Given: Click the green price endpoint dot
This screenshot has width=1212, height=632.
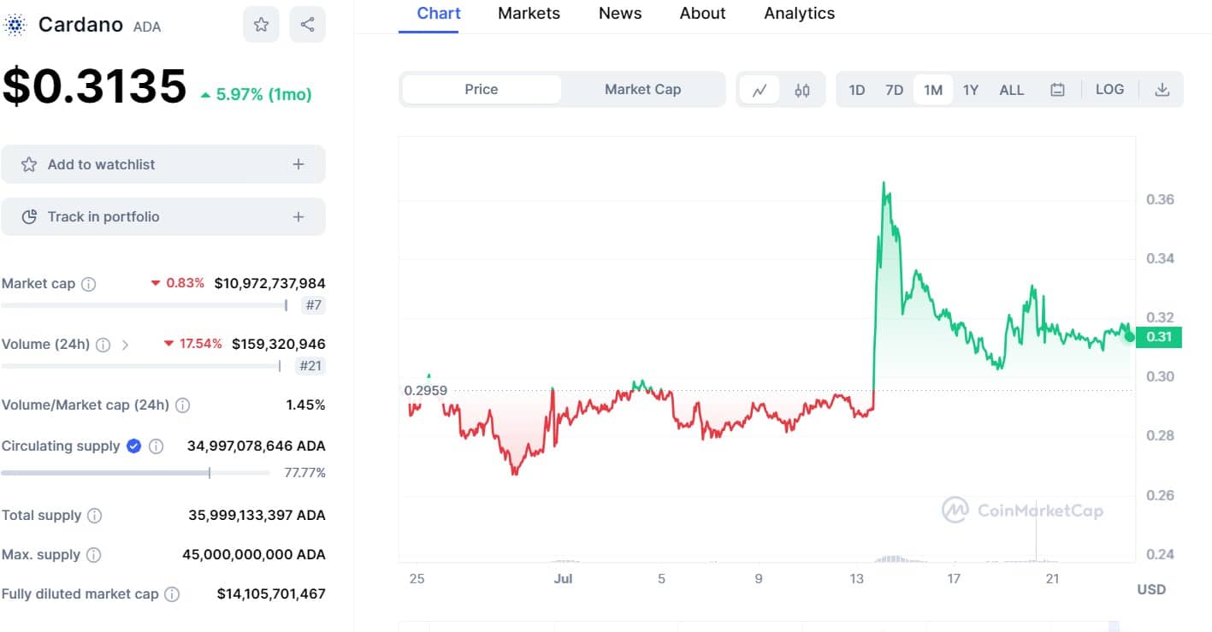Looking at the screenshot, I should tap(1130, 337).
